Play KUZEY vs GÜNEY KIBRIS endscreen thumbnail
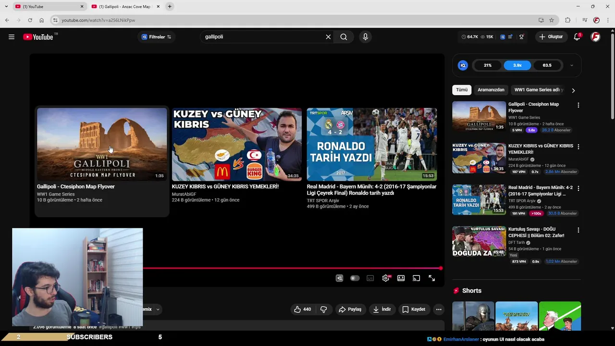 tap(237, 144)
